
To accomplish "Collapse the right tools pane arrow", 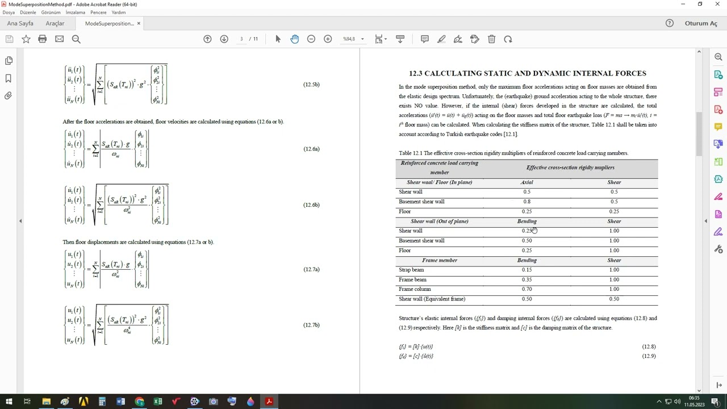I will click(706, 221).
